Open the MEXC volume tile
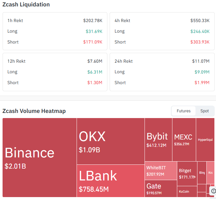Image resolution: width=216 pixels, height=199 pixels. pyautogui.click(x=184, y=139)
